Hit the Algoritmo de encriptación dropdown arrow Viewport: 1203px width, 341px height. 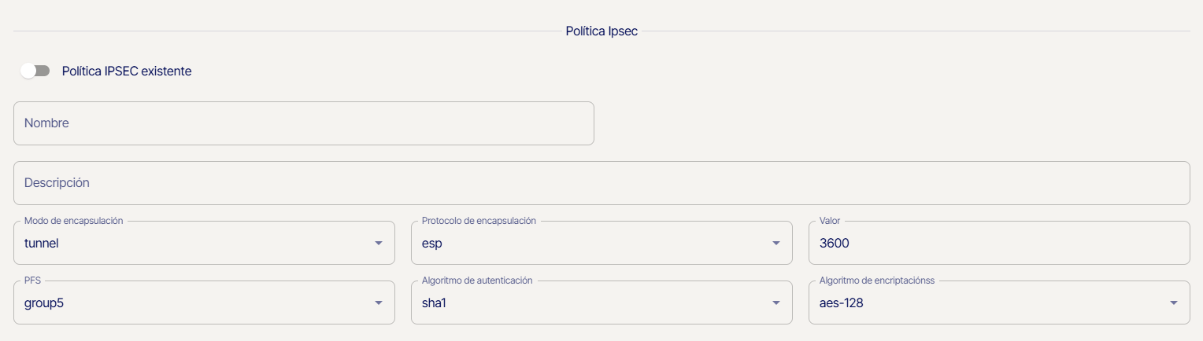pyautogui.click(x=1174, y=302)
